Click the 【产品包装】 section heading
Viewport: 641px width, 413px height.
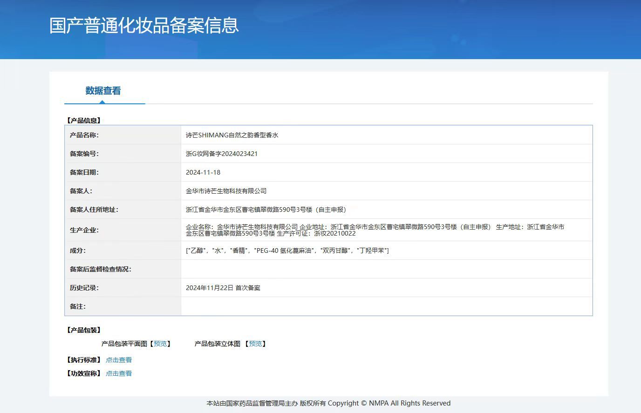pyautogui.click(x=84, y=330)
